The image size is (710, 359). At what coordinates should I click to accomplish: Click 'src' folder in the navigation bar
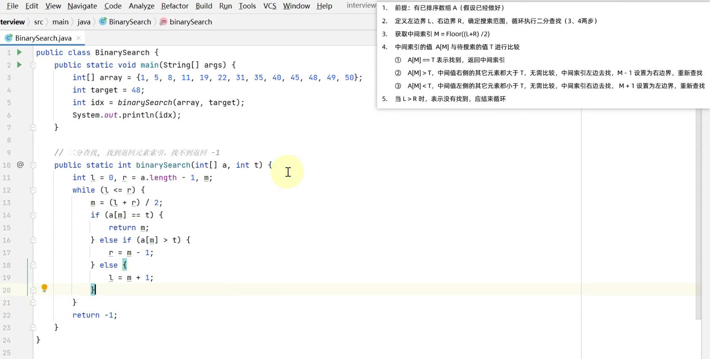pos(38,22)
